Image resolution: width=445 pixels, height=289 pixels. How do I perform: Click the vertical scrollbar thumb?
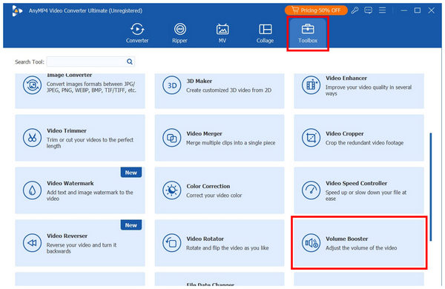point(431,187)
